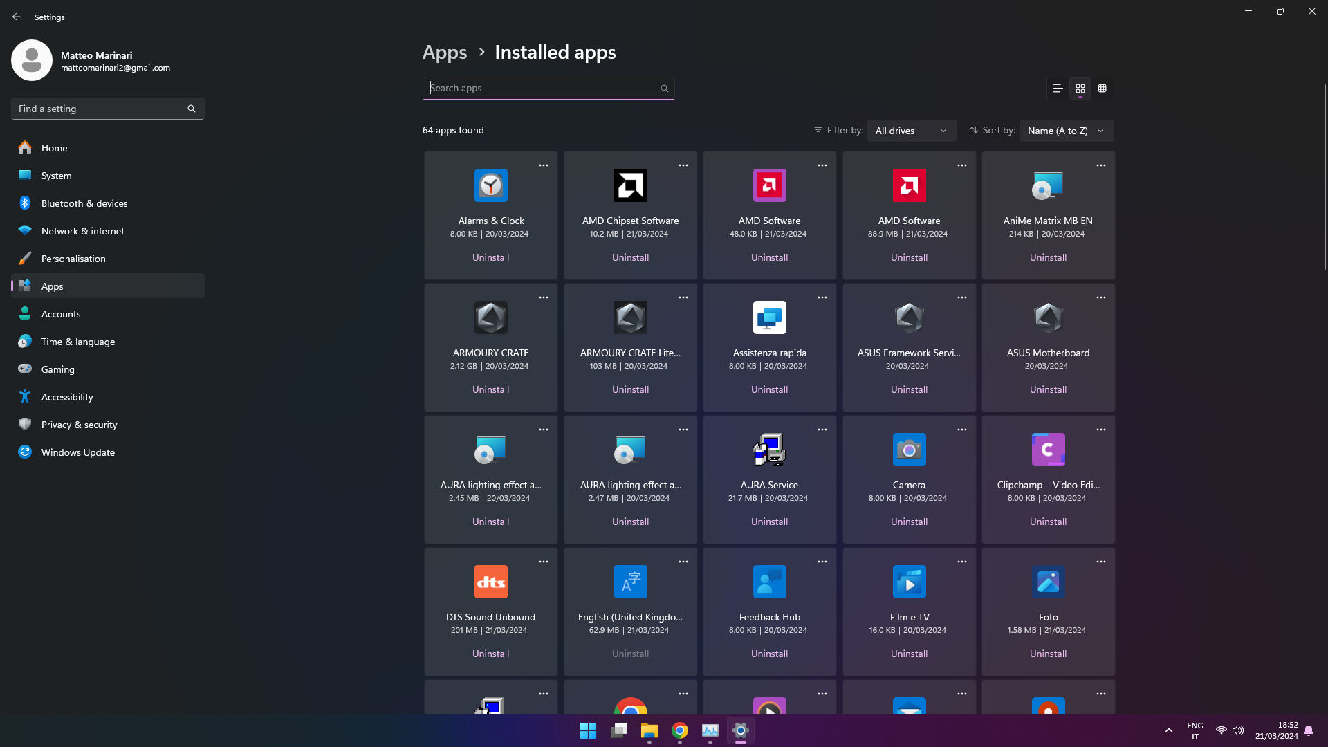Uninstall Alarms & Clock
1328x747 pixels.
pos(490,257)
